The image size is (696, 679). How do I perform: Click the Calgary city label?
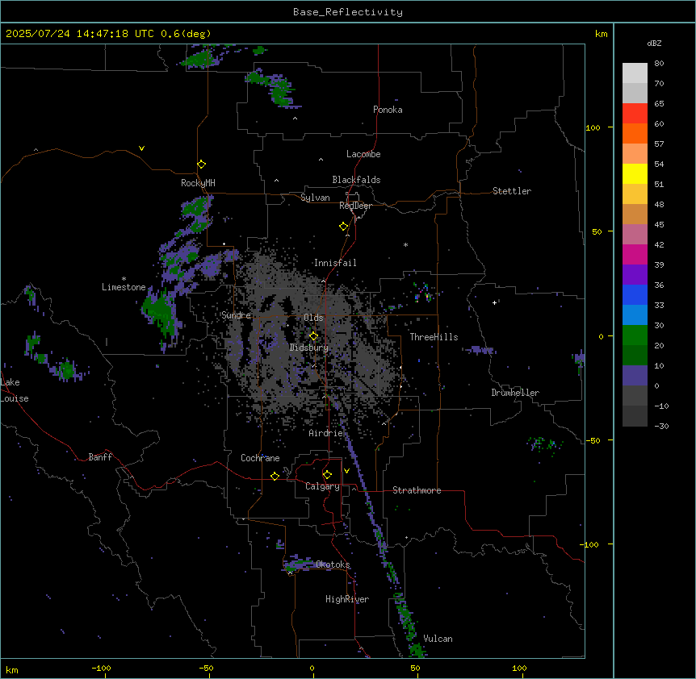[x=322, y=486]
